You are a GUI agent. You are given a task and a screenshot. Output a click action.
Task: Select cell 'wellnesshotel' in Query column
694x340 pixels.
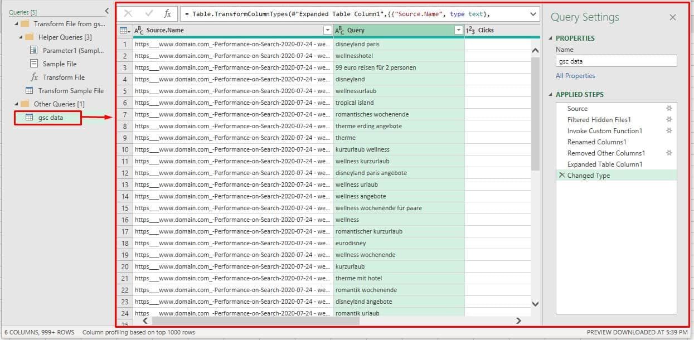pyautogui.click(x=399, y=56)
